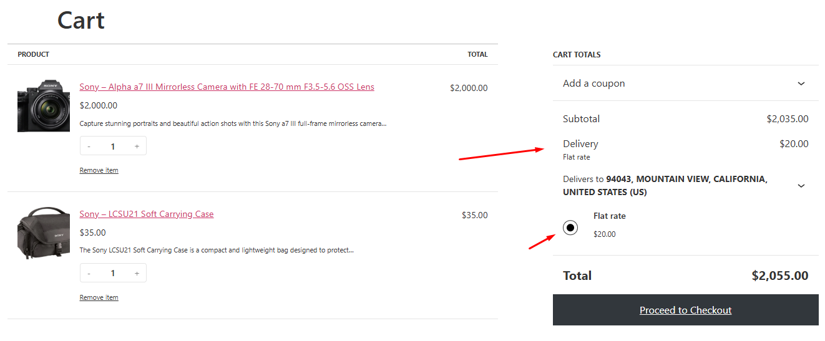Open the Sony Alpha a7 III camera product link
This screenshot has width=825, height=341.
[227, 87]
